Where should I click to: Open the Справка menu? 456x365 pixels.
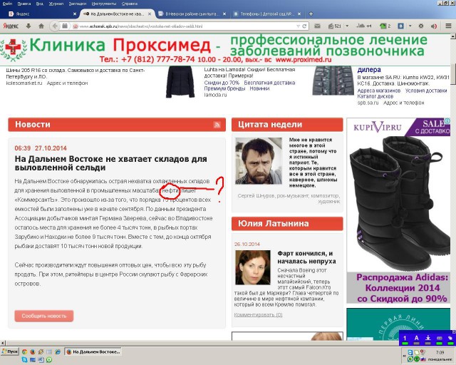[130, 4]
